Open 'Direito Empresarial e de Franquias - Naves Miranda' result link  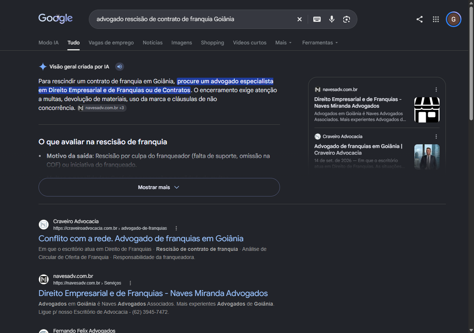click(153, 293)
